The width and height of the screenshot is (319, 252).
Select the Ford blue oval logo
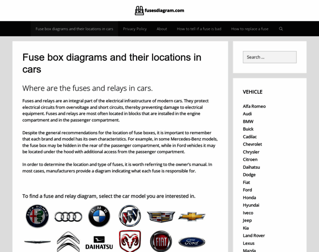pyautogui.click(x=192, y=242)
